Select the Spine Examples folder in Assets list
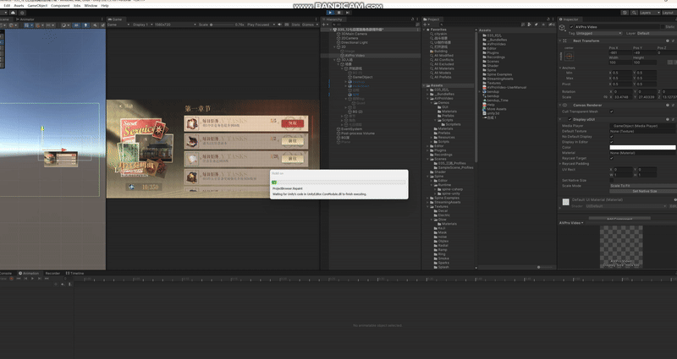The width and height of the screenshot is (677, 359). click(x=499, y=74)
